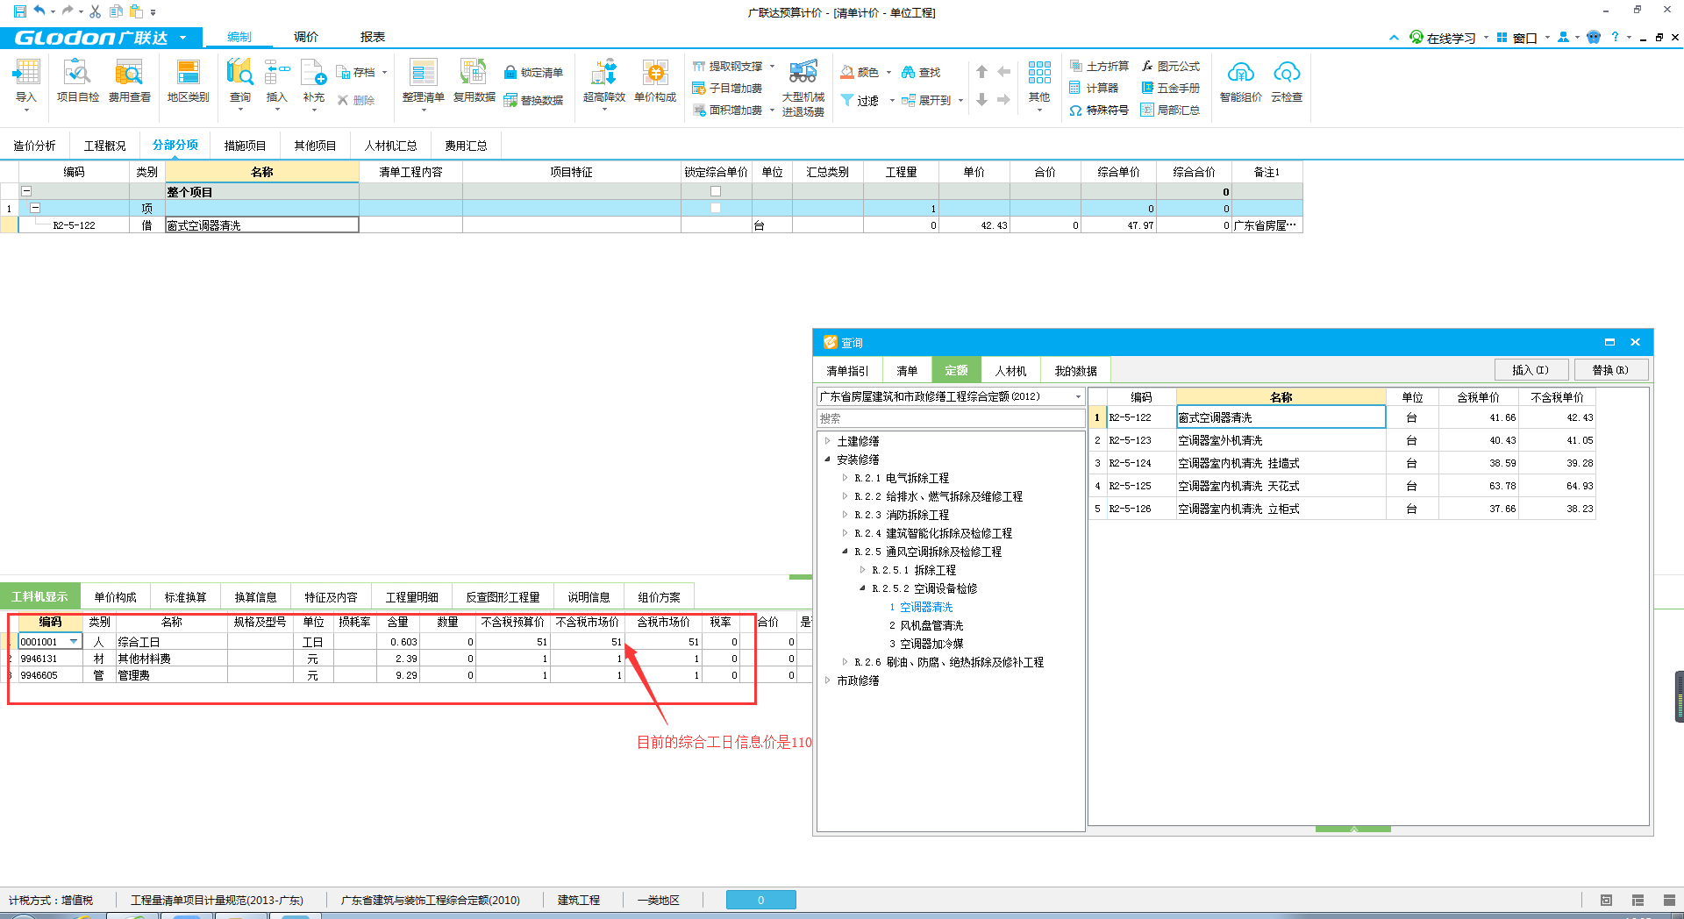Toggle 锁定综合单价 checkbox in row 1
Image resolution: width=1684 pixels, height=919 pixels.
pos(716,208)
